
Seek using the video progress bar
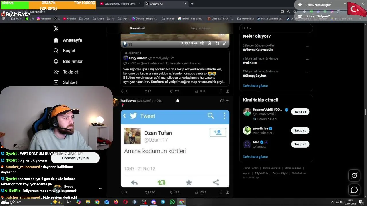pos(175,37)
